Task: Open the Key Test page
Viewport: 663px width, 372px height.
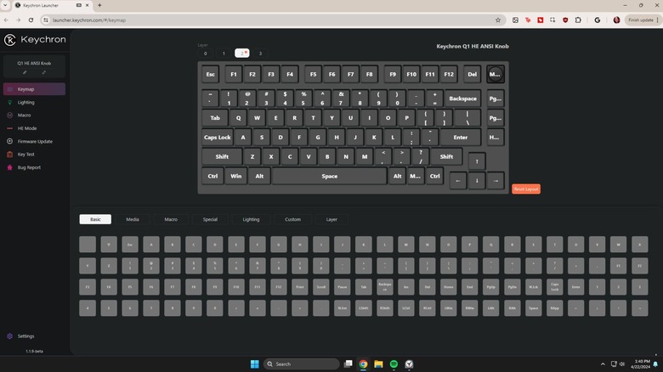Action: (26, 155)
